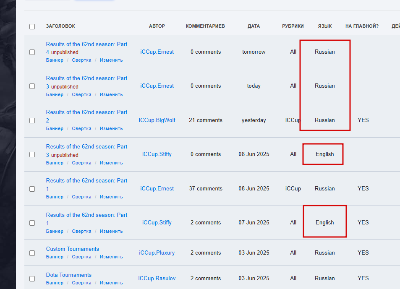400x289 pixels.
Task: Click the ЯЗЫК column header
Action: click(x=325, y=26)
